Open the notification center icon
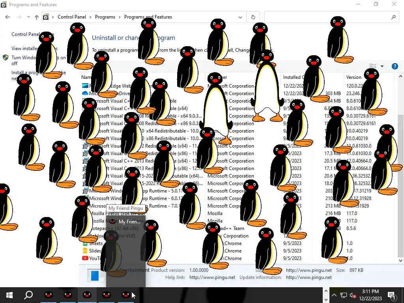The image size is (404, 303). (x=391, y=295)
